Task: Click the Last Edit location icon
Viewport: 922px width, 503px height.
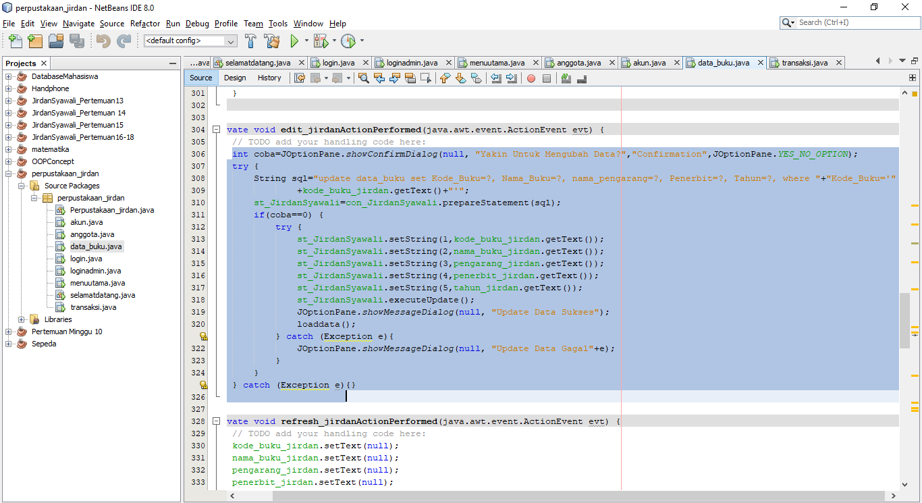Action: [299, 78]
